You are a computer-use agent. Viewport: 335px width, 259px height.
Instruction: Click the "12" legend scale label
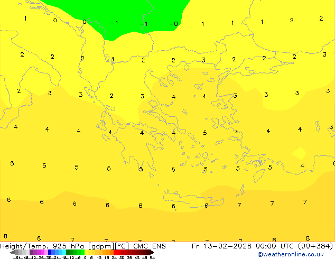(99, 257)
